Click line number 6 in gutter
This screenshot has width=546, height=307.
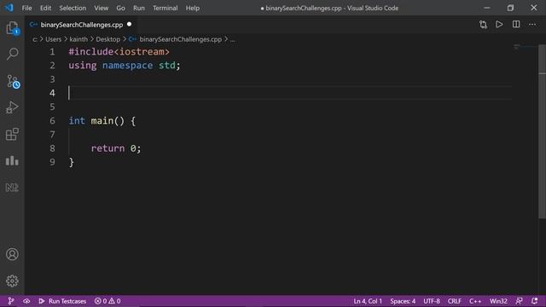click(52, 121)
